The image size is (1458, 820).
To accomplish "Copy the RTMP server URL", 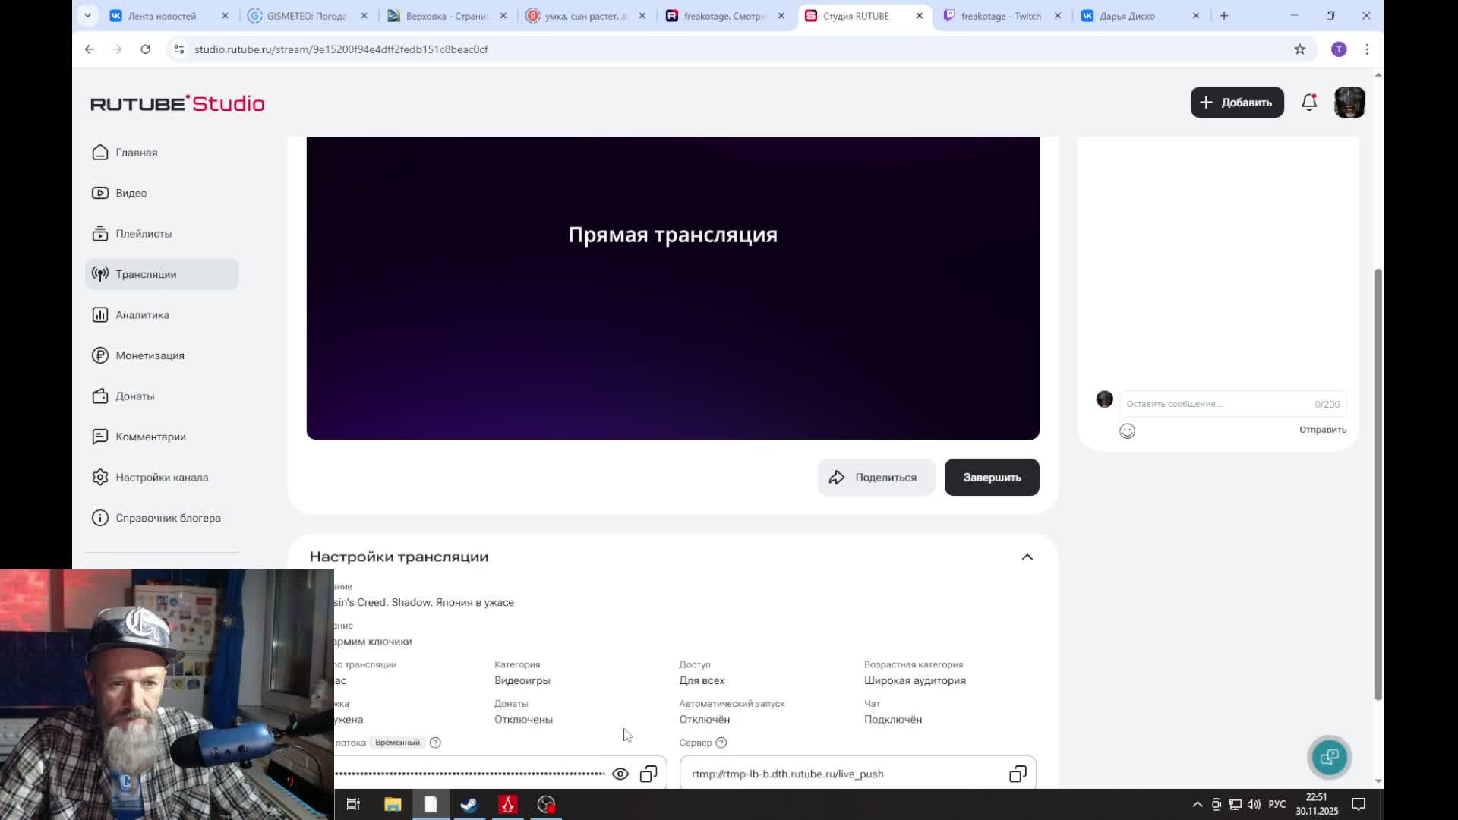I will click(1018, 774).
